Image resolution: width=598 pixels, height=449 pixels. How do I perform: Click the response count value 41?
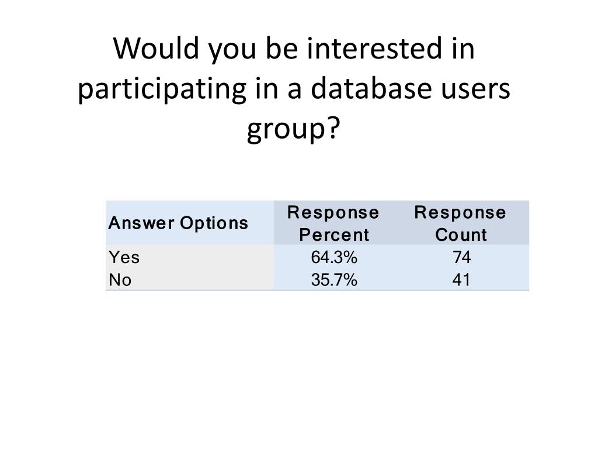[x=461, y=280]
